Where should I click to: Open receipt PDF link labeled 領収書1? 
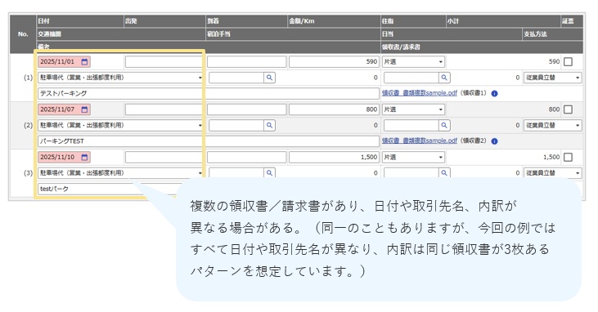[419, 93]
